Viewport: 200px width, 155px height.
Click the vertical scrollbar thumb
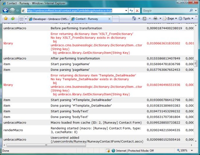[x=195, y=64]
